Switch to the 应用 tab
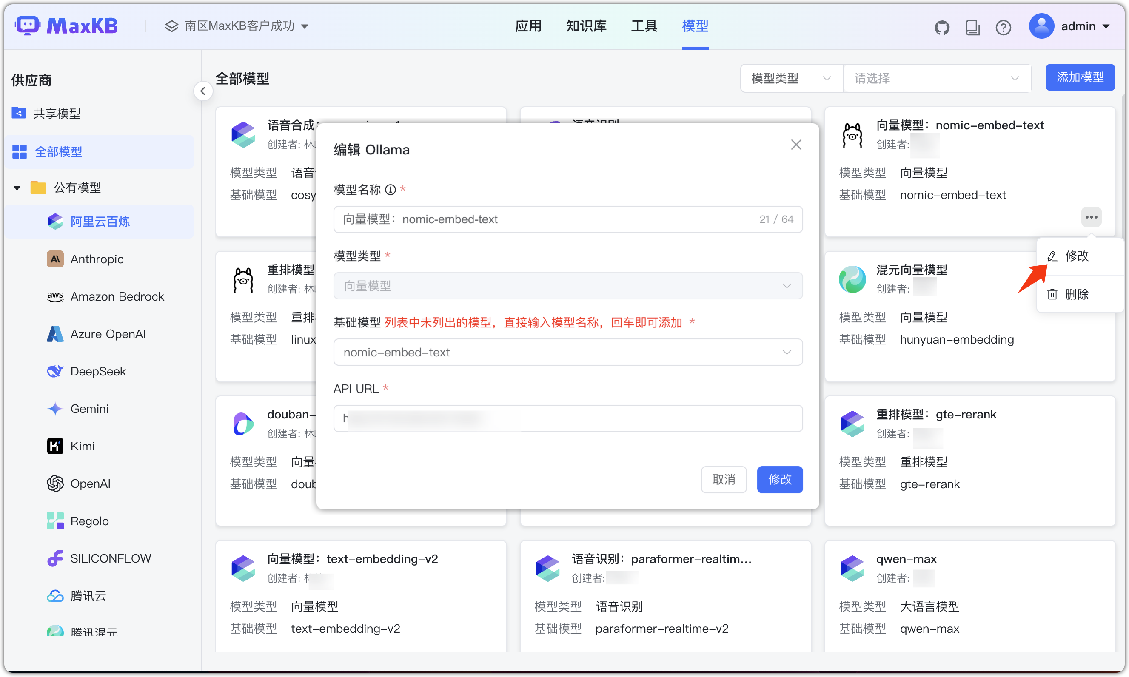The image size is (1129, 677). 528,26
